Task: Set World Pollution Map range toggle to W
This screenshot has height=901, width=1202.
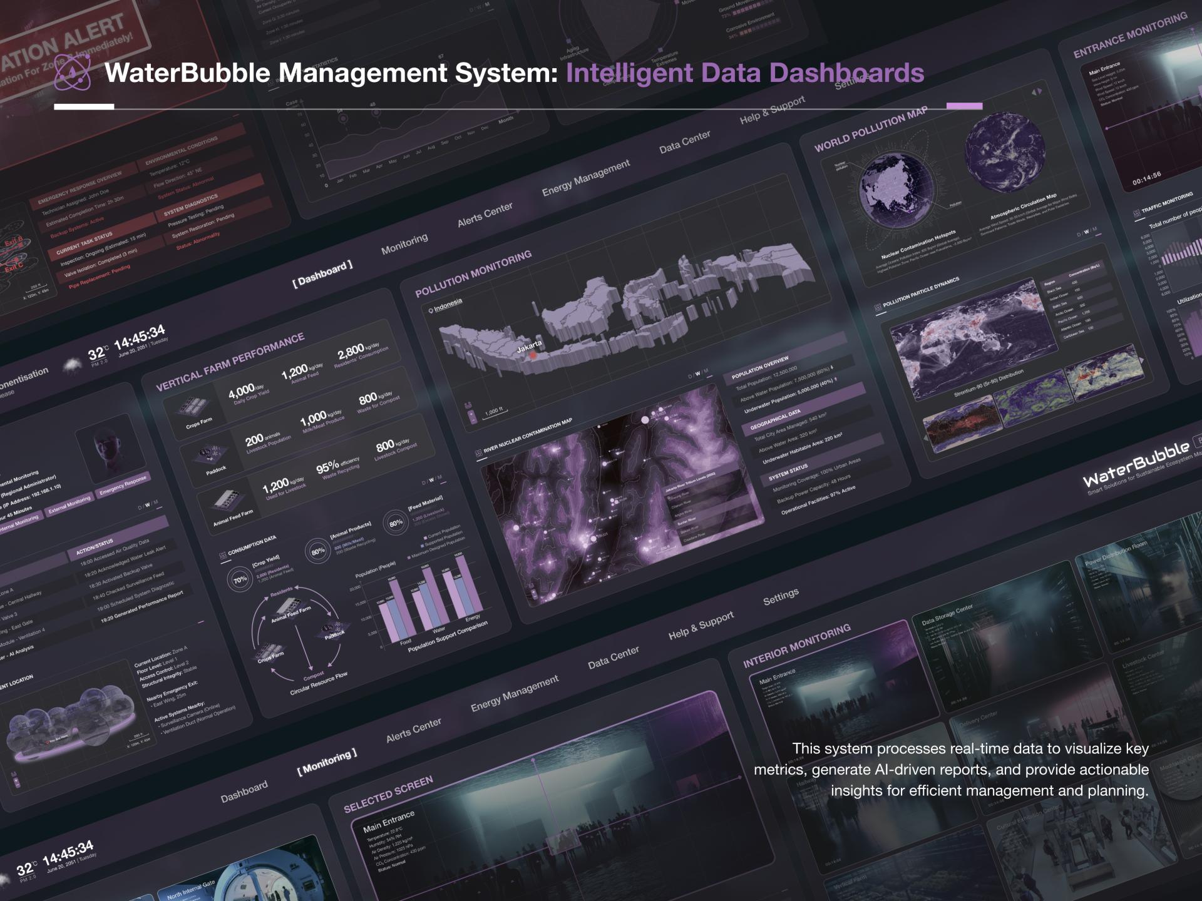Action: (x=1087, y=232)
